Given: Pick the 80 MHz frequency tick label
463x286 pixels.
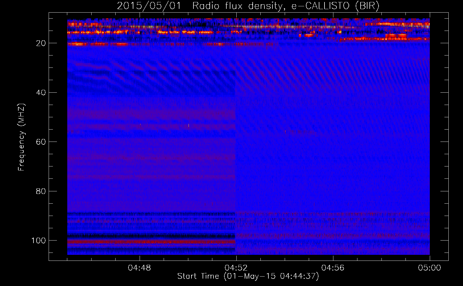Looking at the screenshot, I should pyautogui.click(x=41, y=191).
